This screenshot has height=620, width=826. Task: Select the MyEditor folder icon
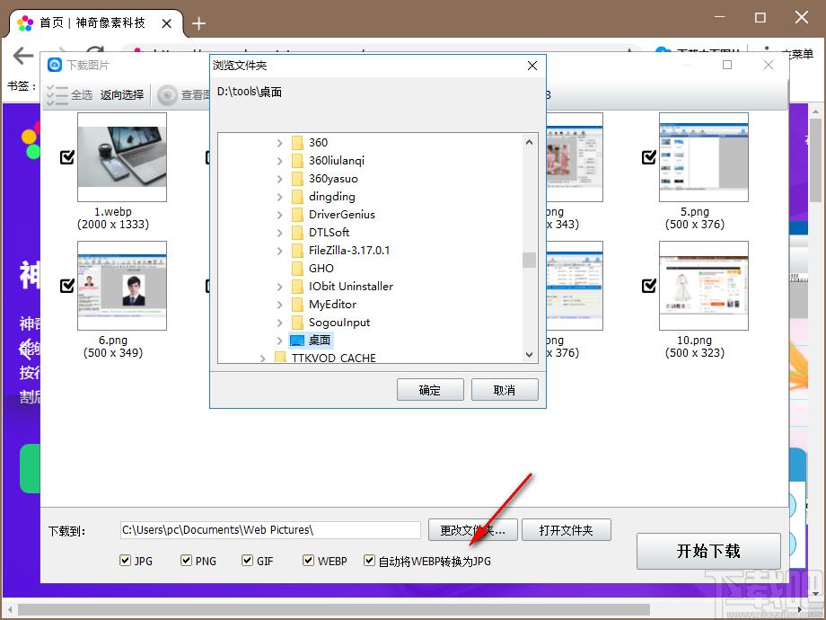click(x=297, y=305)
